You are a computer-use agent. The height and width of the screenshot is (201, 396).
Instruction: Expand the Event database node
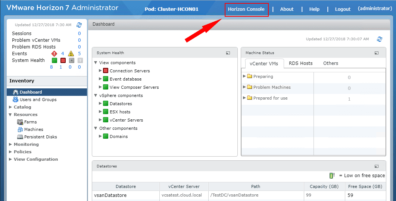[x=100, y=79]
